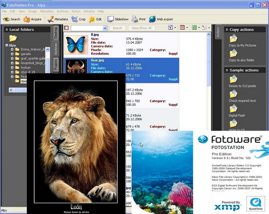Click the kostum folder icon
Screen dimensions: 269x214
[x=17, y=67]
